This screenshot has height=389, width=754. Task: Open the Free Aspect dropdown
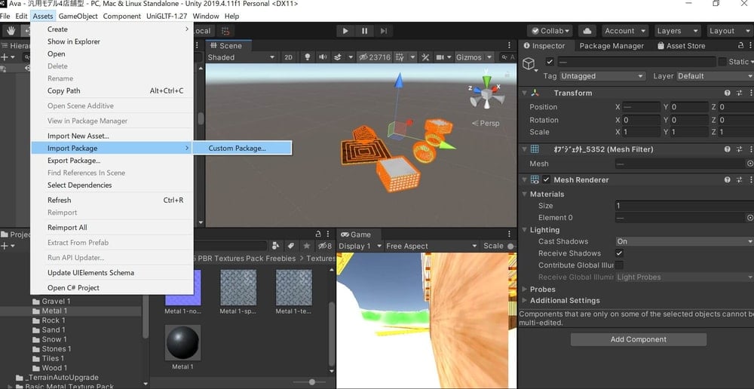(x=431, y=246)
